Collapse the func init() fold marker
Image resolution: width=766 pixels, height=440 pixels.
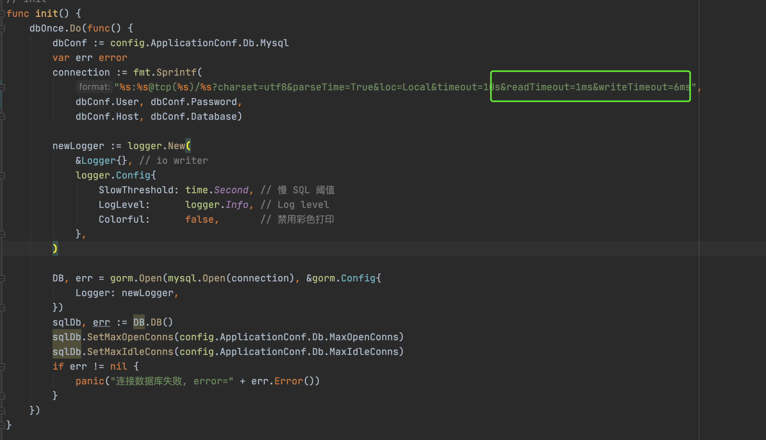[x=2, y=14]
